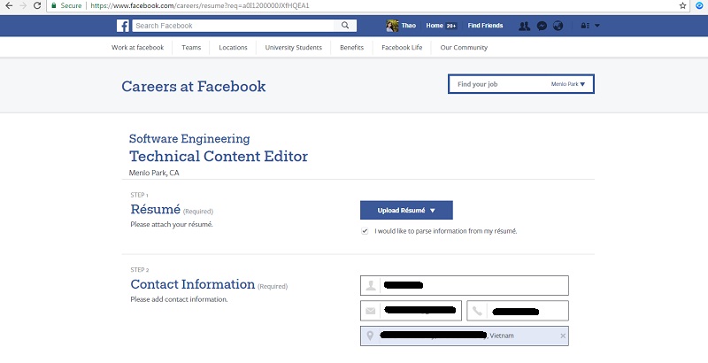708x363 pixels.
Task: Open the Our Community tab
Action: 464,48
